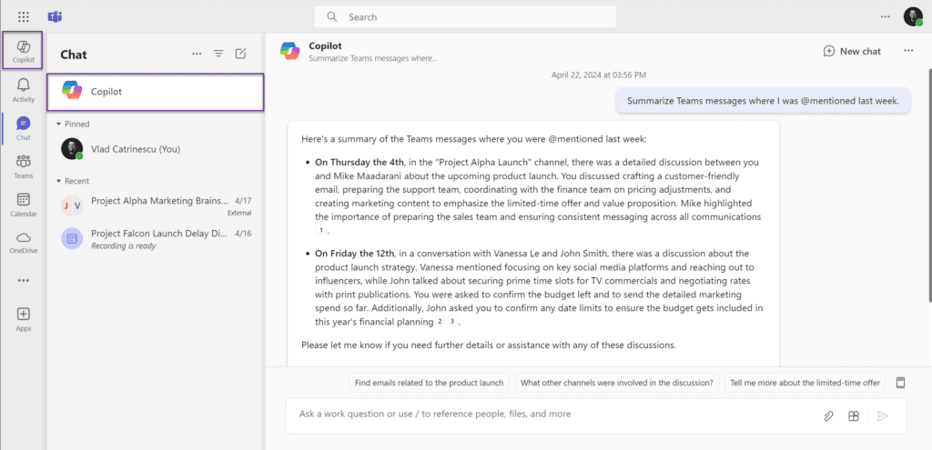Open OneDrive in the left rail

23,242
